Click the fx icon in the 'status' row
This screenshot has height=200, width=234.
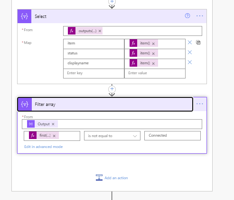coord(133,53)
